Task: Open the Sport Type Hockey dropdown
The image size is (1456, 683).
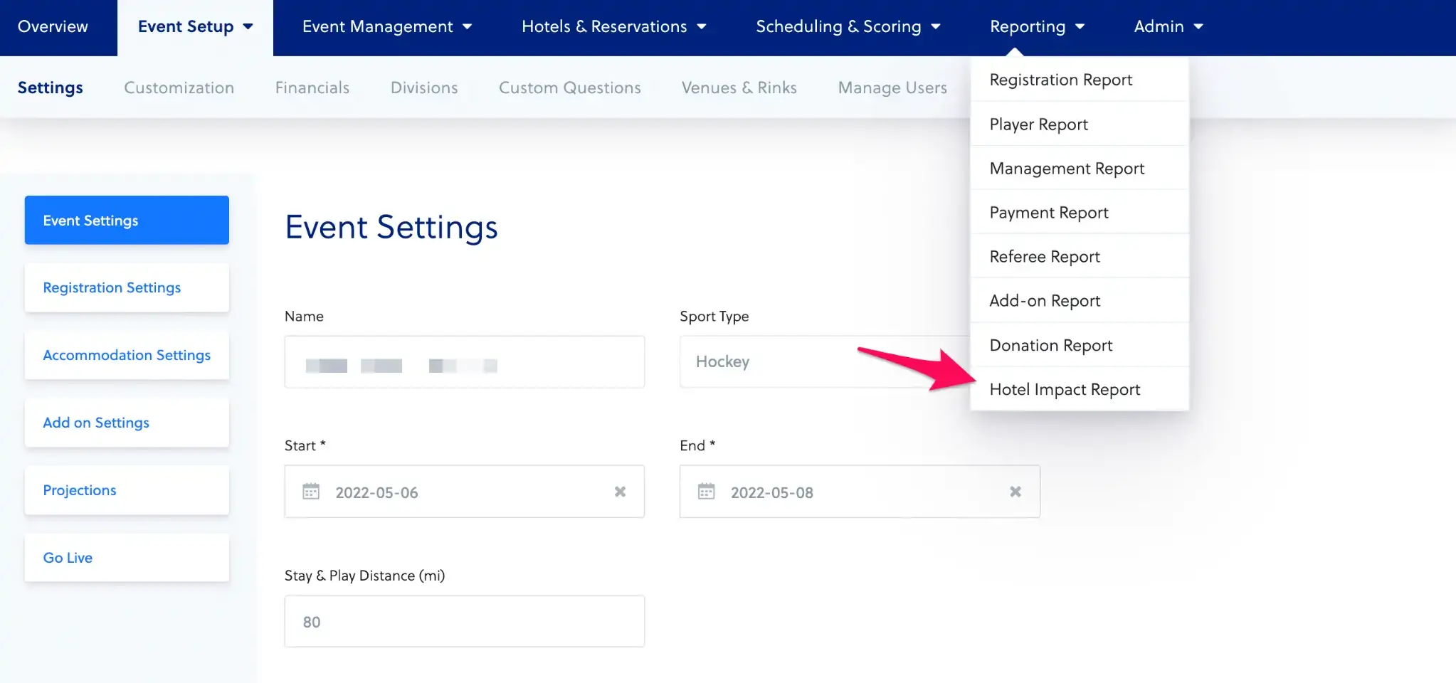Action: tap(825, 362)
